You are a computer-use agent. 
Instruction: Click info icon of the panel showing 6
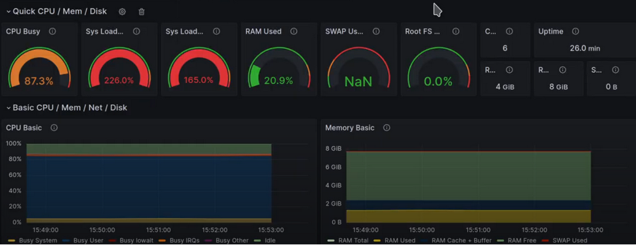point(510,31)
